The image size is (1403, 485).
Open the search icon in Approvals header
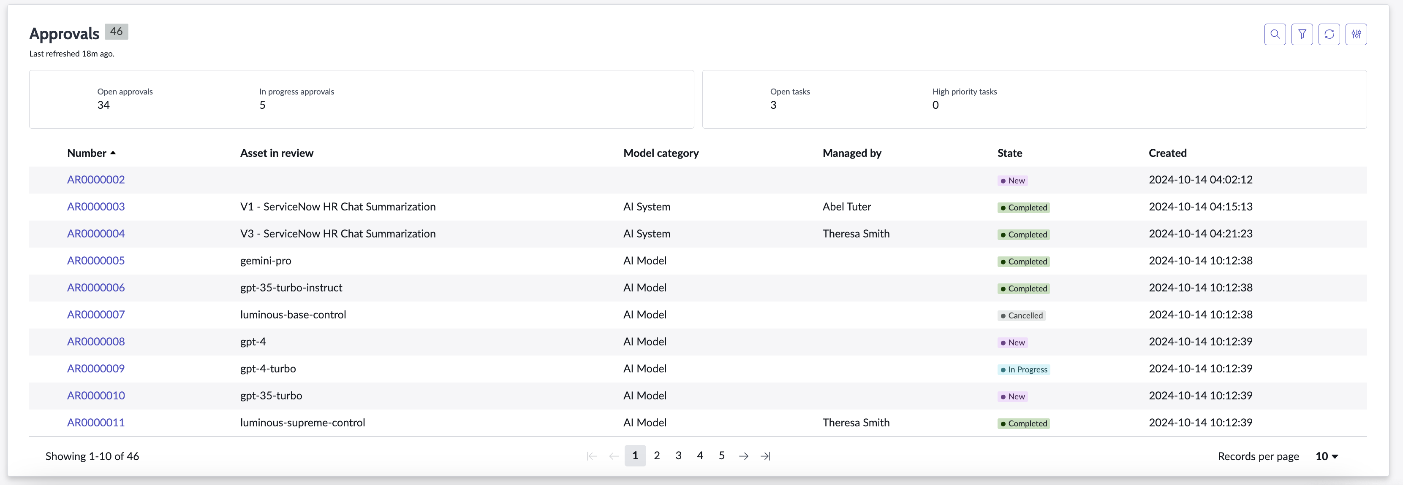(x=1275, y=34)
